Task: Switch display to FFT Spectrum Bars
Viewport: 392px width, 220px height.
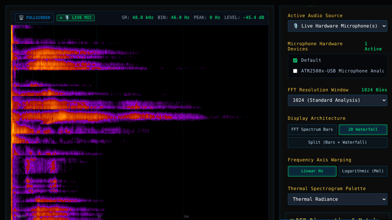Action: click(x=312, y=130)
